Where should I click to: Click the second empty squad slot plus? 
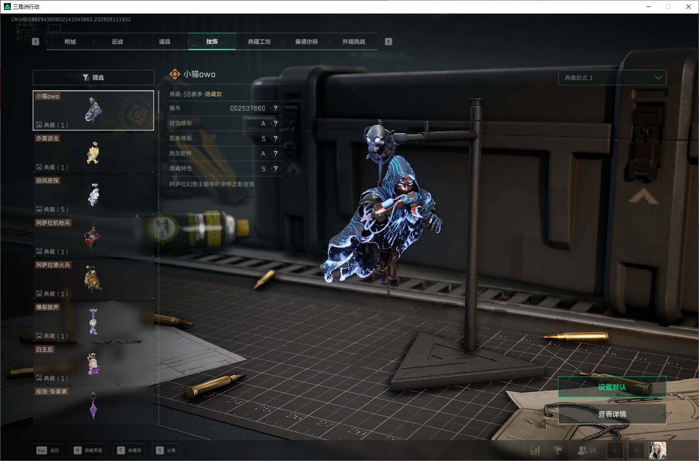[x=636, y=450]
